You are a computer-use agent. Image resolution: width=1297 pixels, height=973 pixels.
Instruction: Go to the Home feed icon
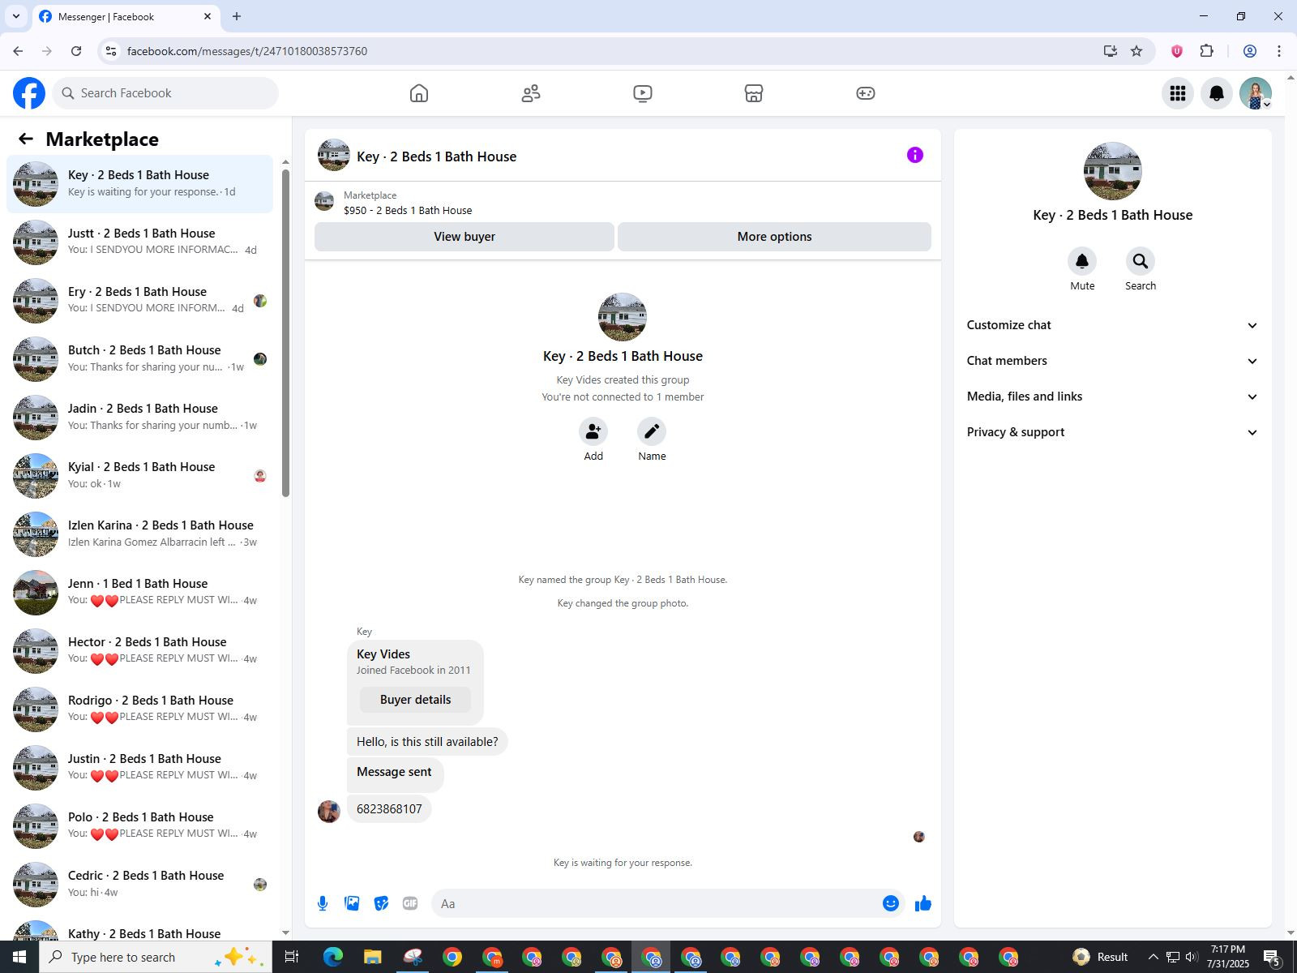coord(419,93)
